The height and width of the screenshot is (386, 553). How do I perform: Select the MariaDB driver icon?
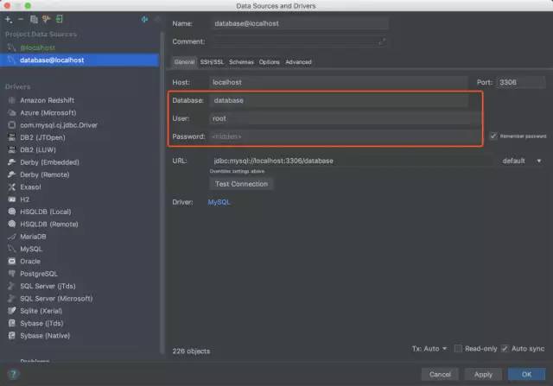(x=12, y=236)
